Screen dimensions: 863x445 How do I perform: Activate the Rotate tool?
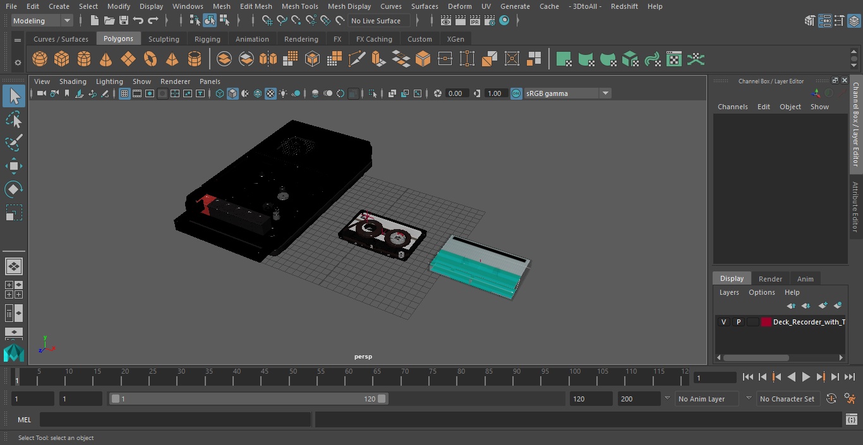pyautogui.click(x=14, y=189)
